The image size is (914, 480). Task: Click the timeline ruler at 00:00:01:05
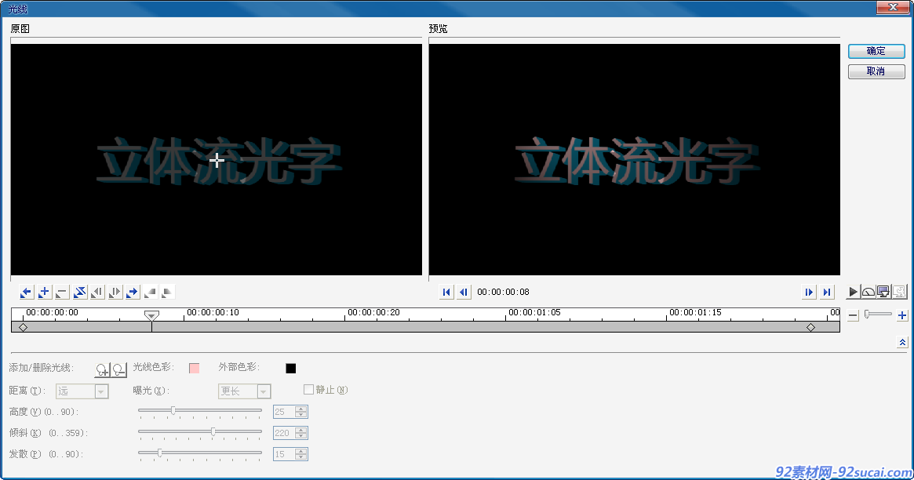[534, 313]
